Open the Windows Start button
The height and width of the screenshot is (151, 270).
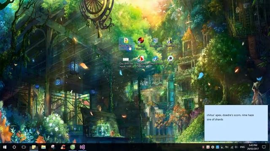tap(5, 147)
